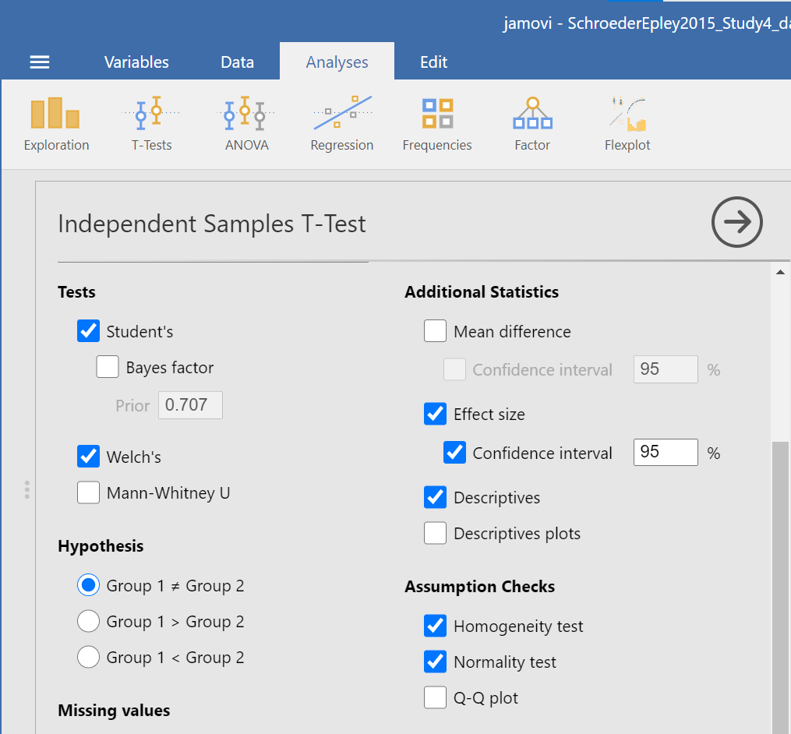
Task: Switch to the Variables tab
Action: (136, 62)
